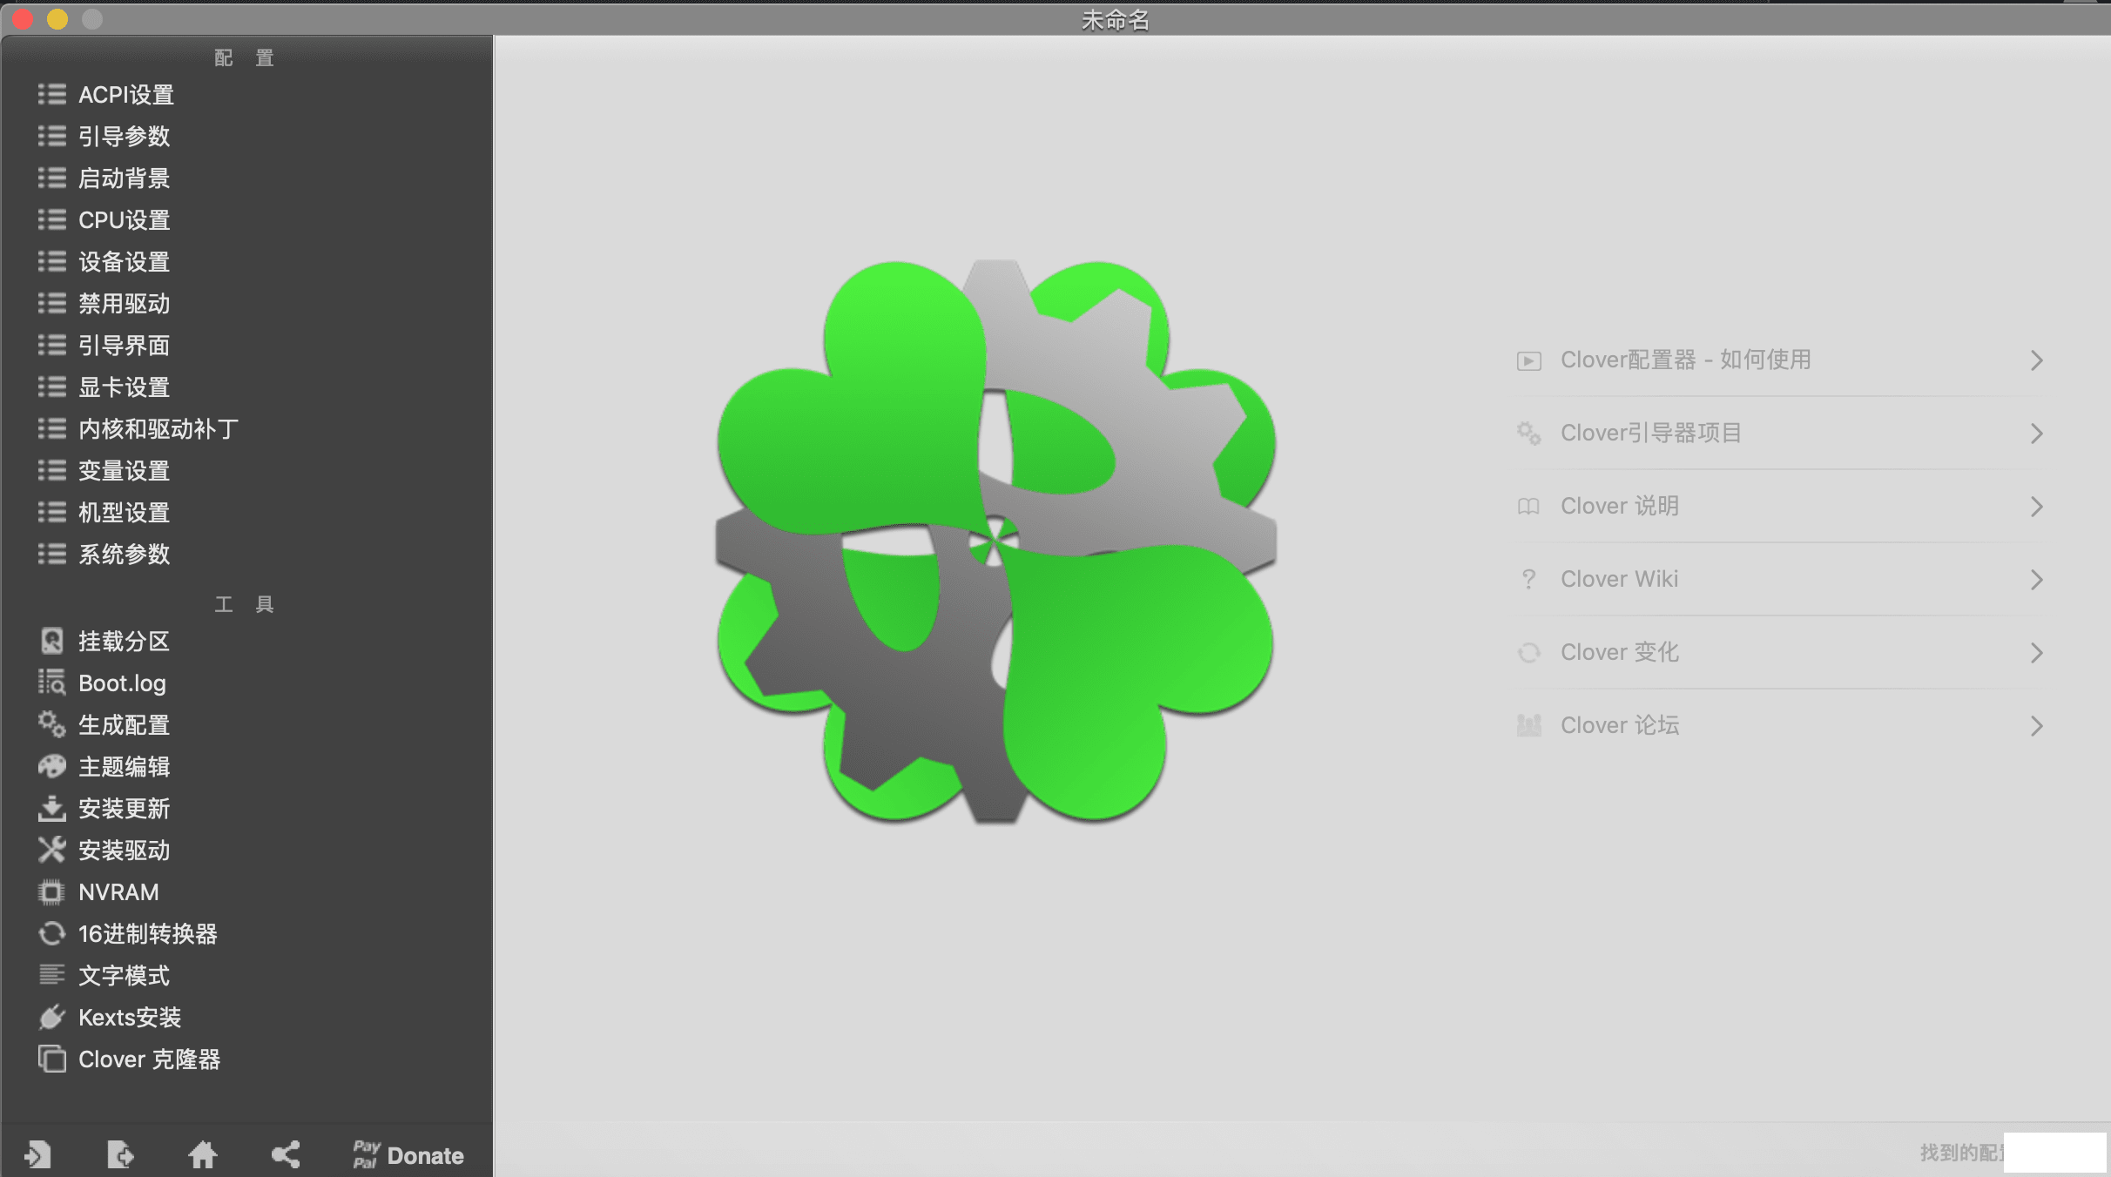Expand the Clover 论坛 chevron
This screenshot has width=2111, height=1177.
[2036, 726]
